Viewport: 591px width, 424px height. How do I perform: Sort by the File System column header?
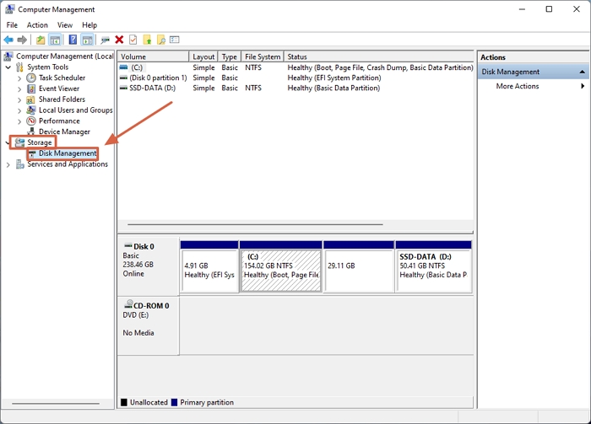click(x=263, y=56)
